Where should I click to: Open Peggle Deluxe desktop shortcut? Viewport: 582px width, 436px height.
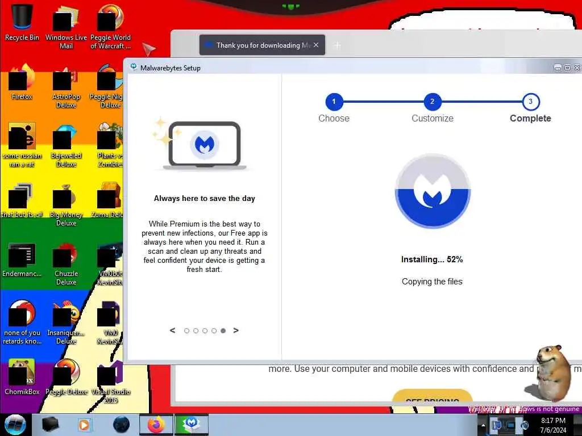click(66, 376)
